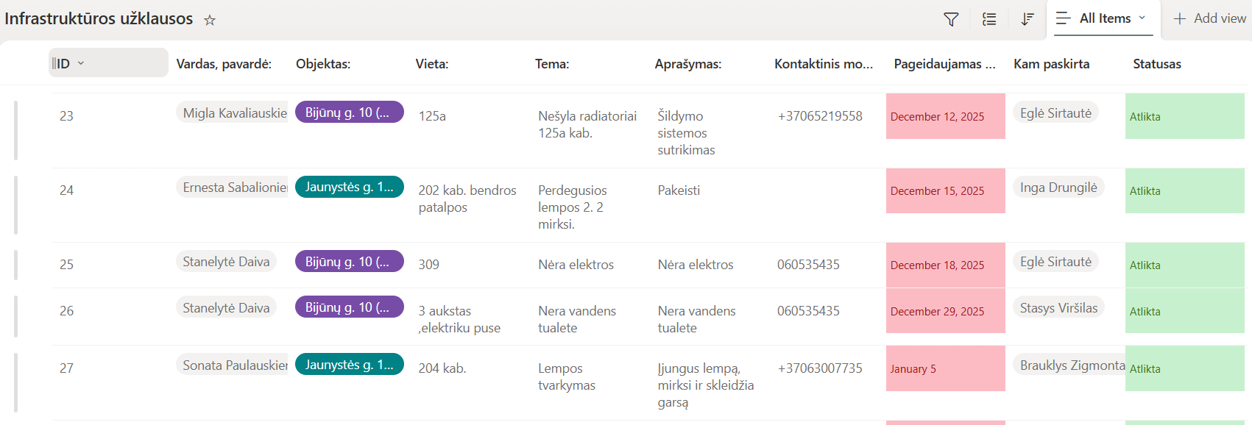The height and width of the screenshot is (425, 1252).
Task: Click the green Atlikta status in row 26
Action: (1185, 311)
